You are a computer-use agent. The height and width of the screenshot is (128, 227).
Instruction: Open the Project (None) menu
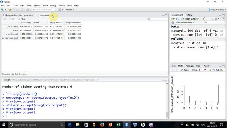coord(217,10)
